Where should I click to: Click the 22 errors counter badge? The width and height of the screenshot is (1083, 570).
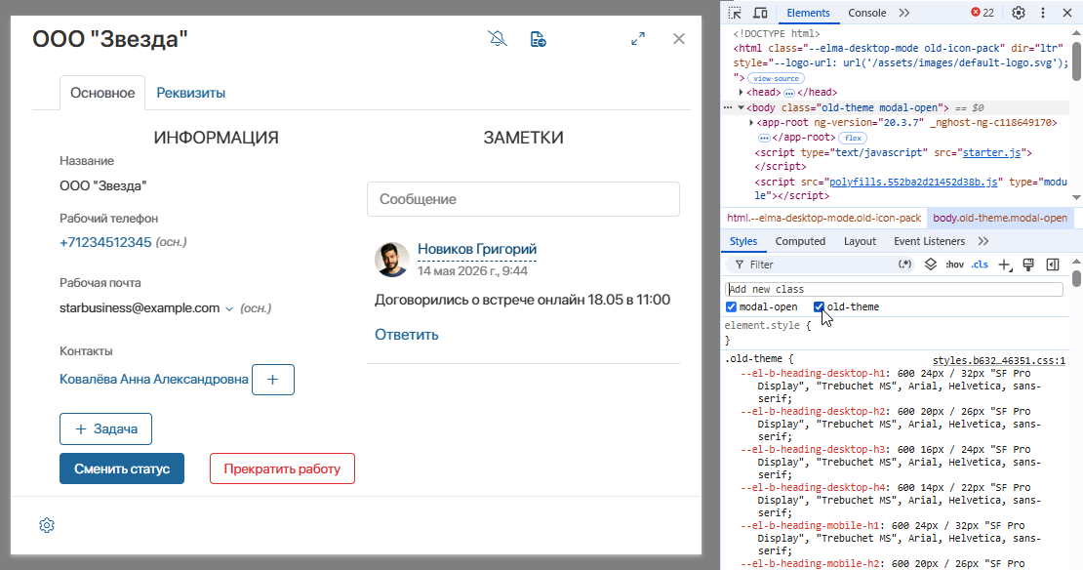[x=983, y=13]
